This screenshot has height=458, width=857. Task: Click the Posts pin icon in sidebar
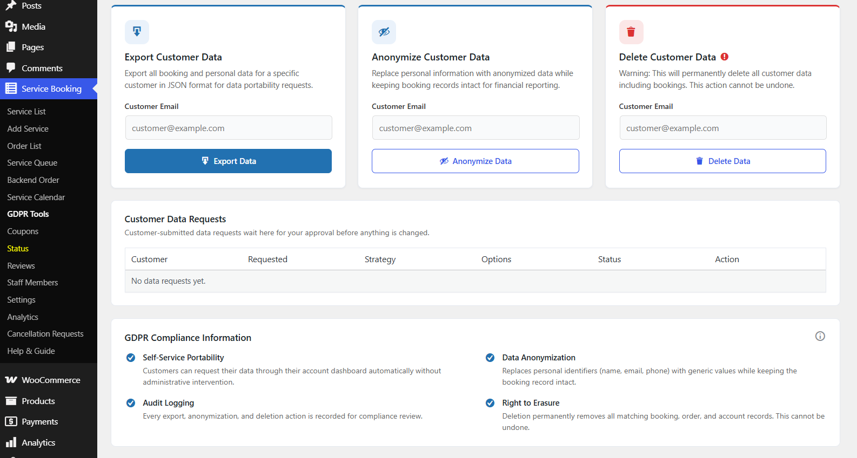11,5
